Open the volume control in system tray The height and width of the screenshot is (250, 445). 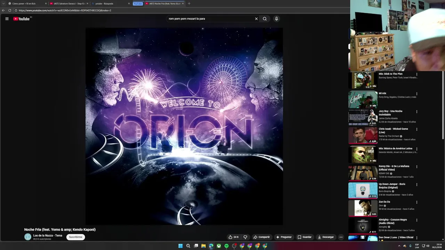[428, 246]
